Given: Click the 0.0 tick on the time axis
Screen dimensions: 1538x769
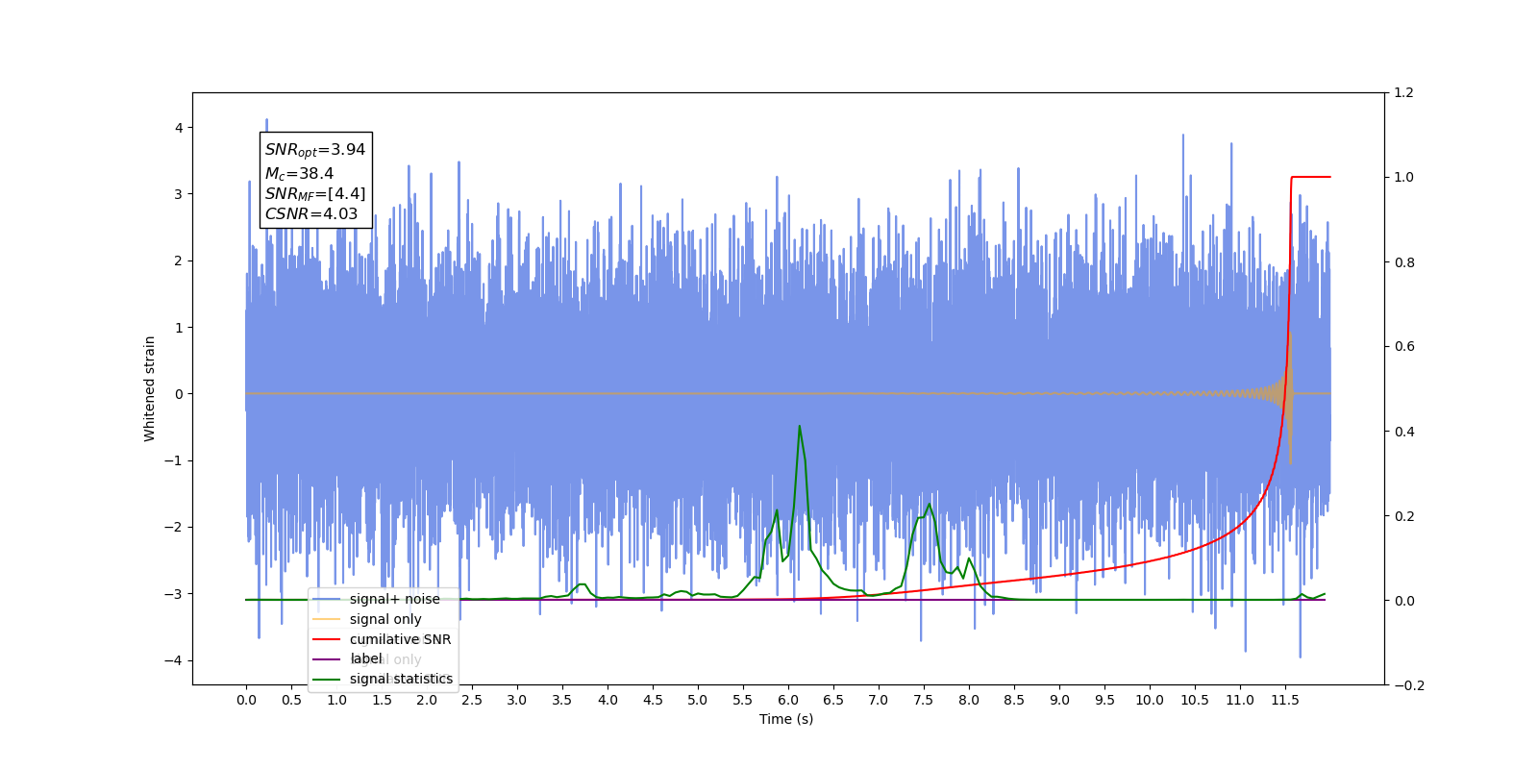Looking at the screenshot, I should coord(246,700).
